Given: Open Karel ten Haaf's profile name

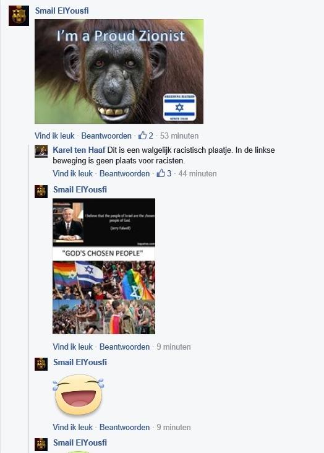Looking at the screenshot, I should (x=79, y=150).
